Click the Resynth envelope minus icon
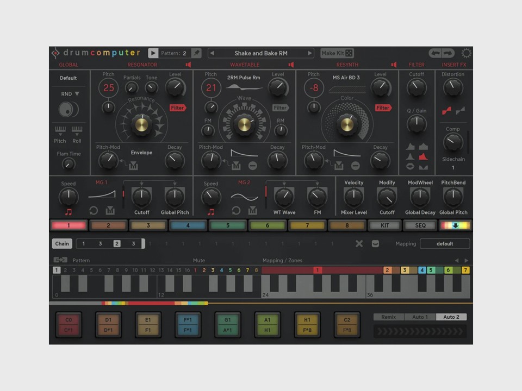This screenshot has height=391, width=522. point(356,165)
